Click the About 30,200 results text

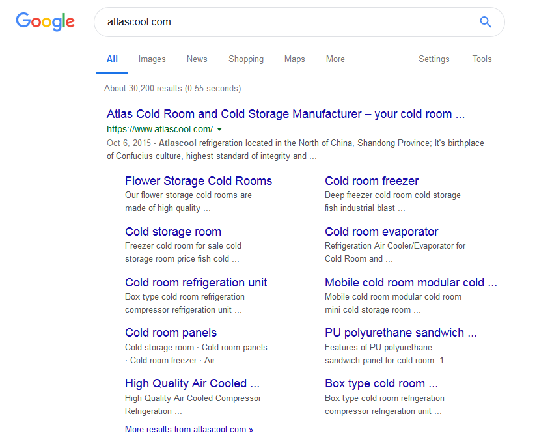point(172,89)
